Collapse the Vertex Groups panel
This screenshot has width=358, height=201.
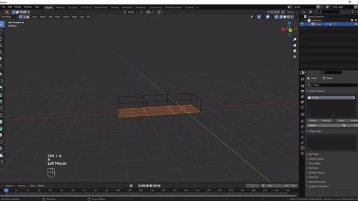307,91
